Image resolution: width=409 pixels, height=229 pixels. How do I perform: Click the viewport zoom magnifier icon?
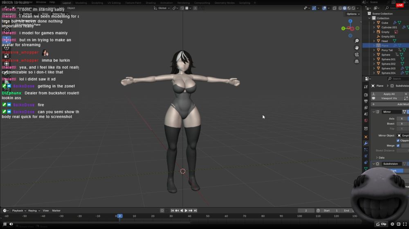coord(357,41)
